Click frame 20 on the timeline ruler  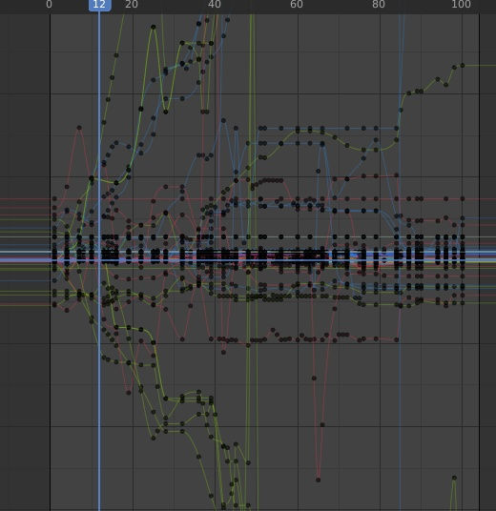point(132,5)
